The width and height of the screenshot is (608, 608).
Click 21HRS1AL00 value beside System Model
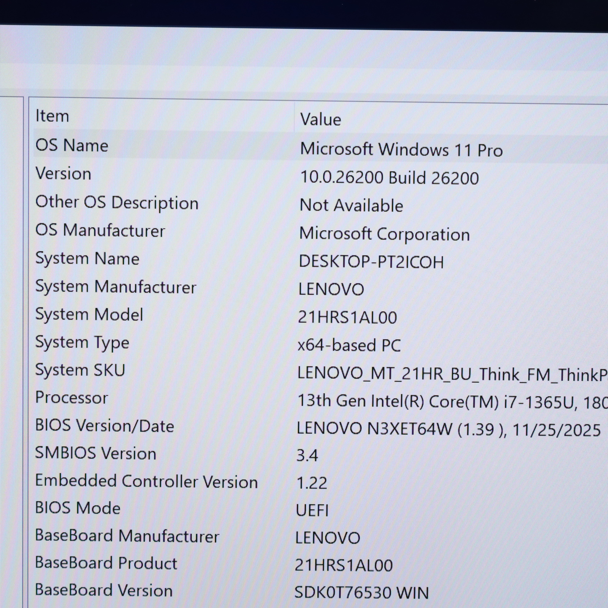coord(347,317)
